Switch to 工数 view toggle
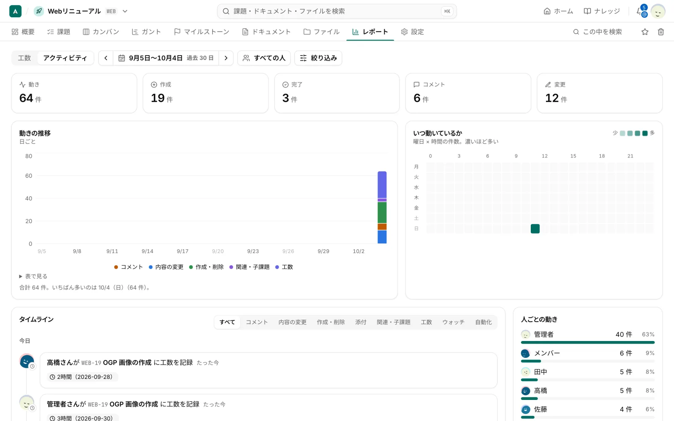 click(24, 58)
